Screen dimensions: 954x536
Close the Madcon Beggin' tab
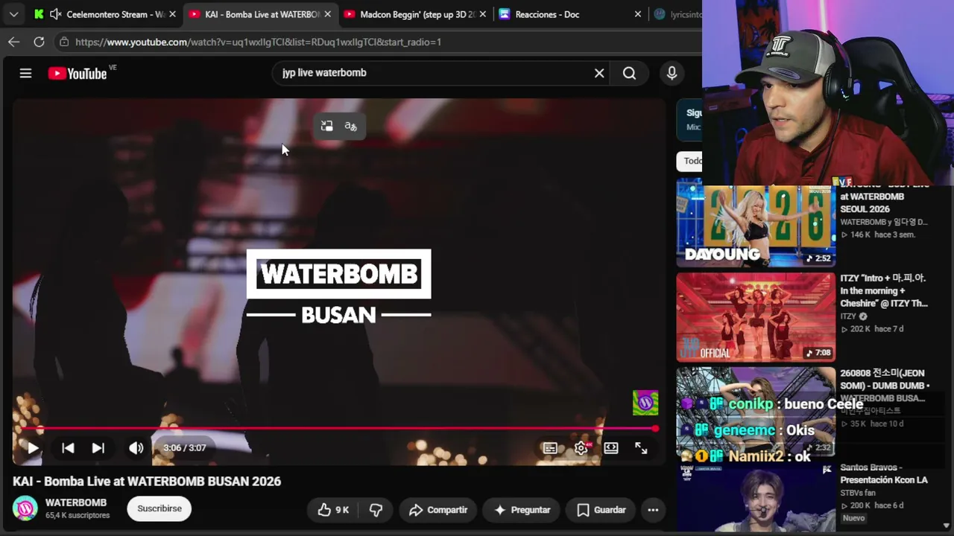point(482,14)
